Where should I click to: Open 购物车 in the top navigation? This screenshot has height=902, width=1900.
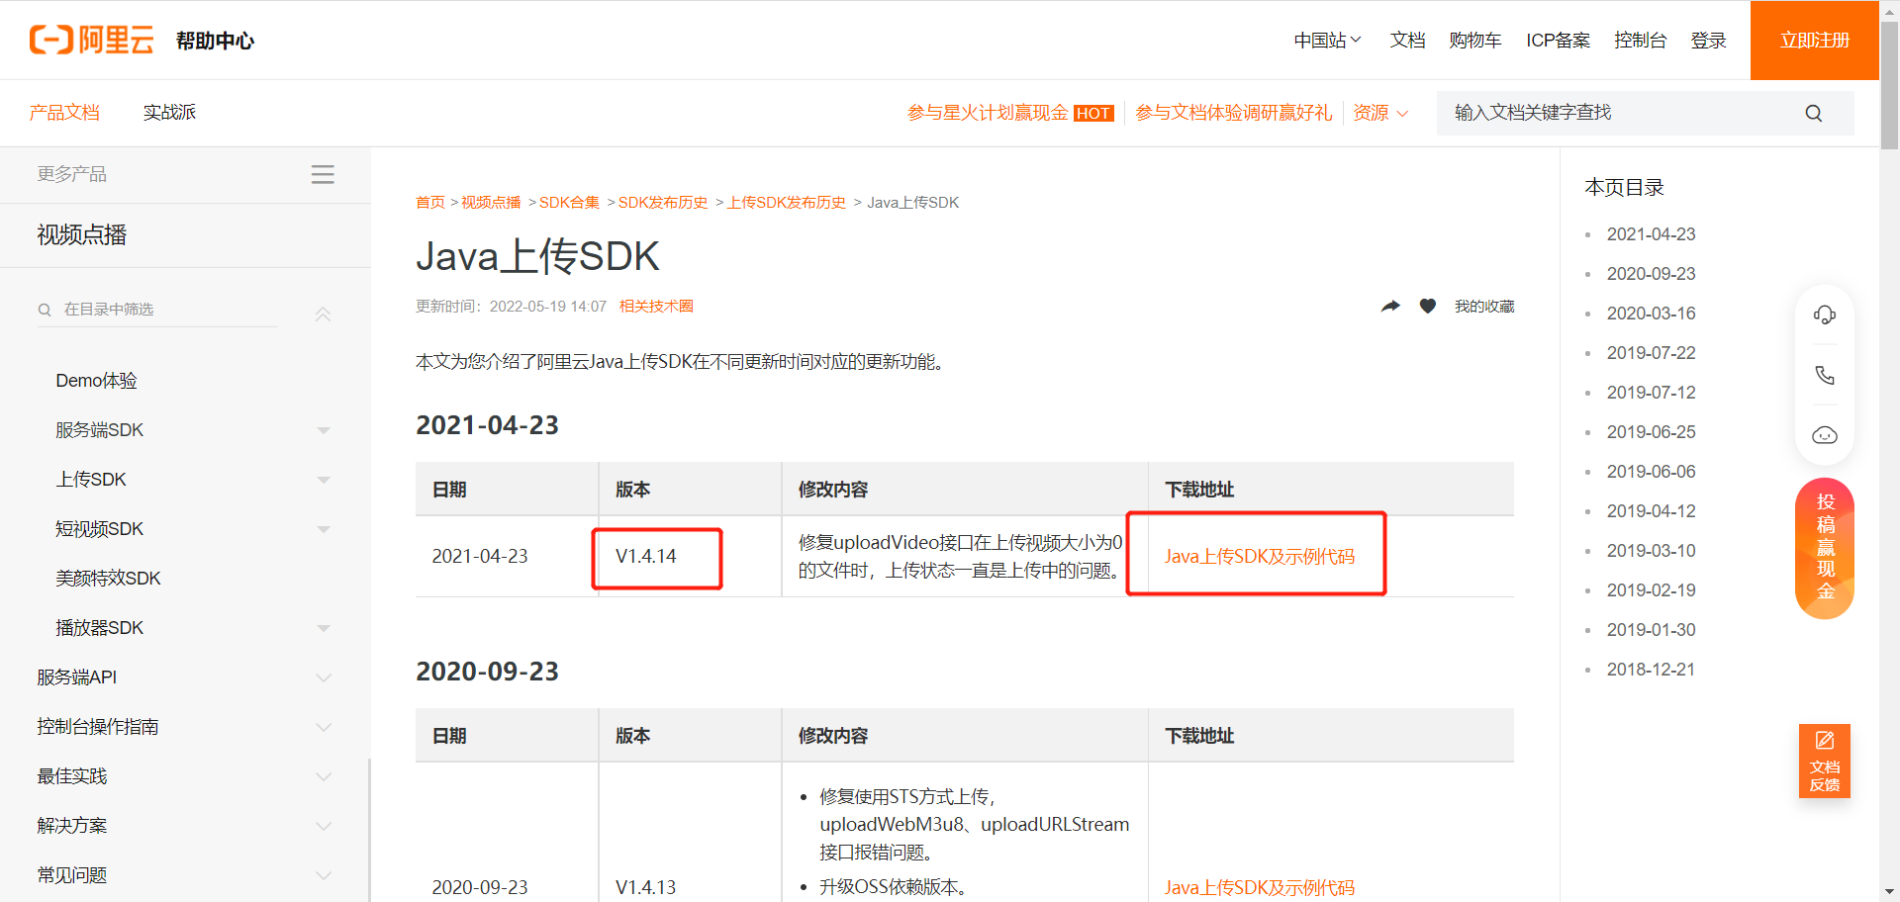(x=1474, y=41)
